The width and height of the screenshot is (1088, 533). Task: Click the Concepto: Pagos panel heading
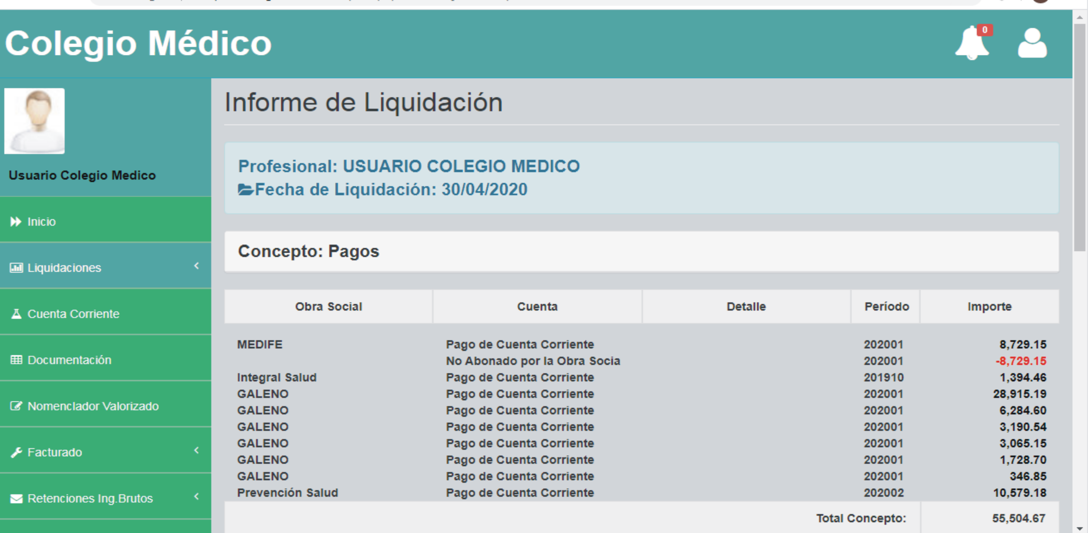[x=308, y=251]
